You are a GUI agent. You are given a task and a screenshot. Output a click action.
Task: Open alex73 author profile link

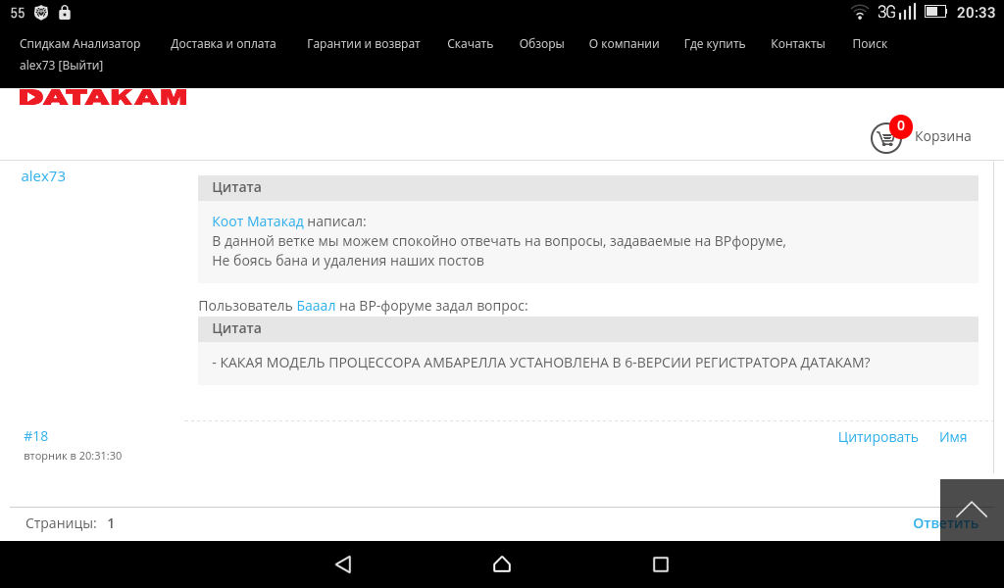(x=43, y=176)
